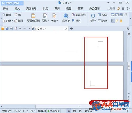132x113 pixels.
Task: Click the Save floppy disk icon
Action: click(x=7, y=28)
